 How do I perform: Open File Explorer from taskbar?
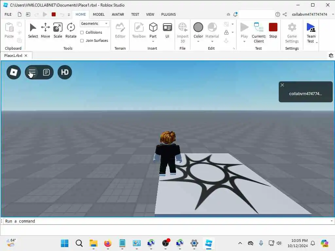93,243
